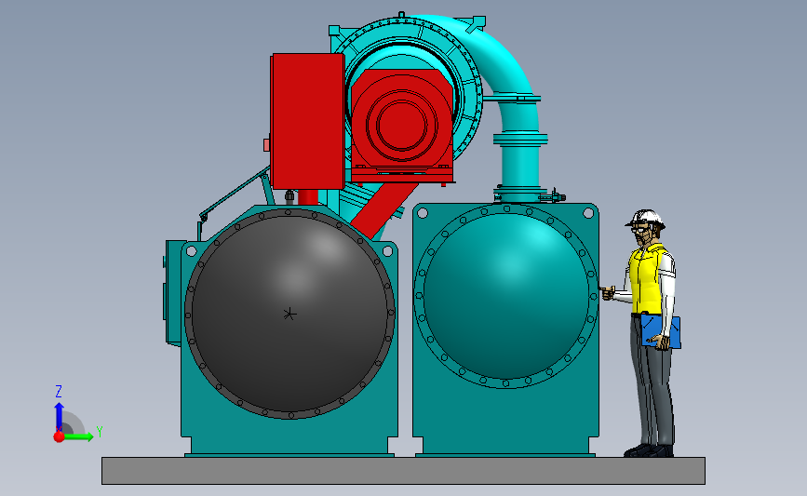Select the tall red control panel box
Screen dimensions: 807x496
[x=308, y=121]
